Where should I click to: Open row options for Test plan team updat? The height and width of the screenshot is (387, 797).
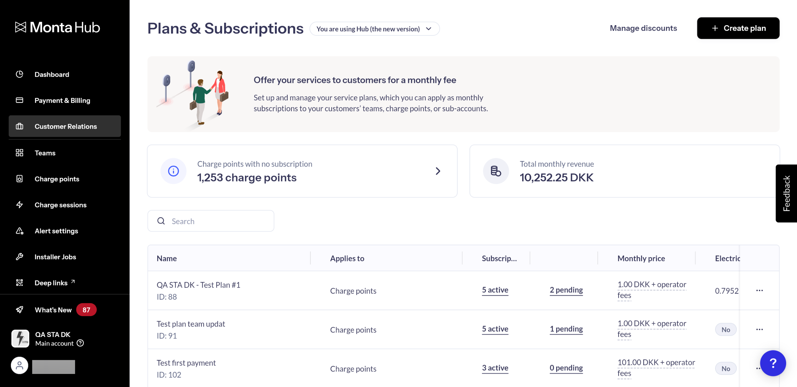(x=759, y=329)
